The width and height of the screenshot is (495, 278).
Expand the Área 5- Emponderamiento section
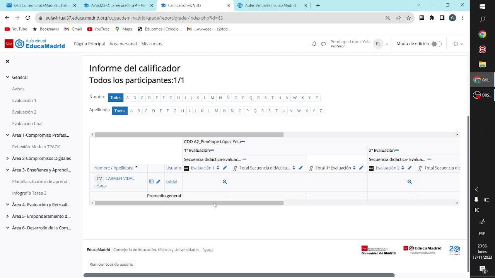pos(7,216)
